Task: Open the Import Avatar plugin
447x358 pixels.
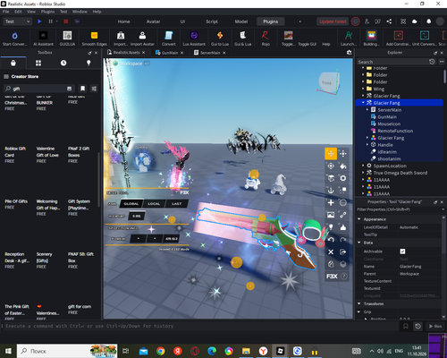Action: point(142,38)
